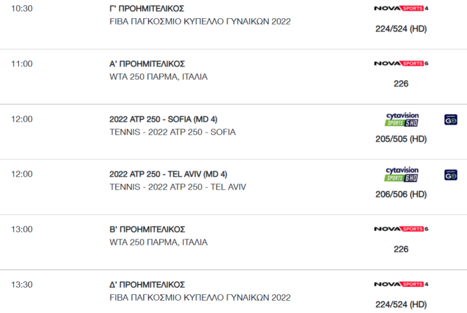Click Nova Sports 6 logo at 11:00 row
The image size is (467, 313).
pos(401,63)
